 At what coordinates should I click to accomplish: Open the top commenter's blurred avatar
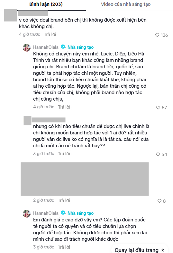point(11,15)
